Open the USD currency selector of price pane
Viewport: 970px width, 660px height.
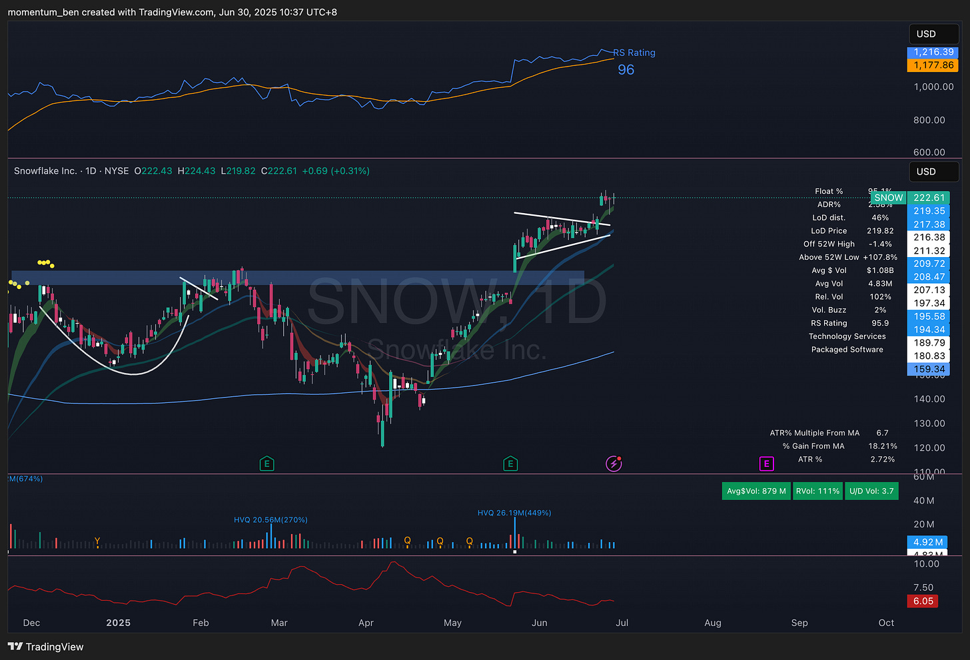(934, 171)
